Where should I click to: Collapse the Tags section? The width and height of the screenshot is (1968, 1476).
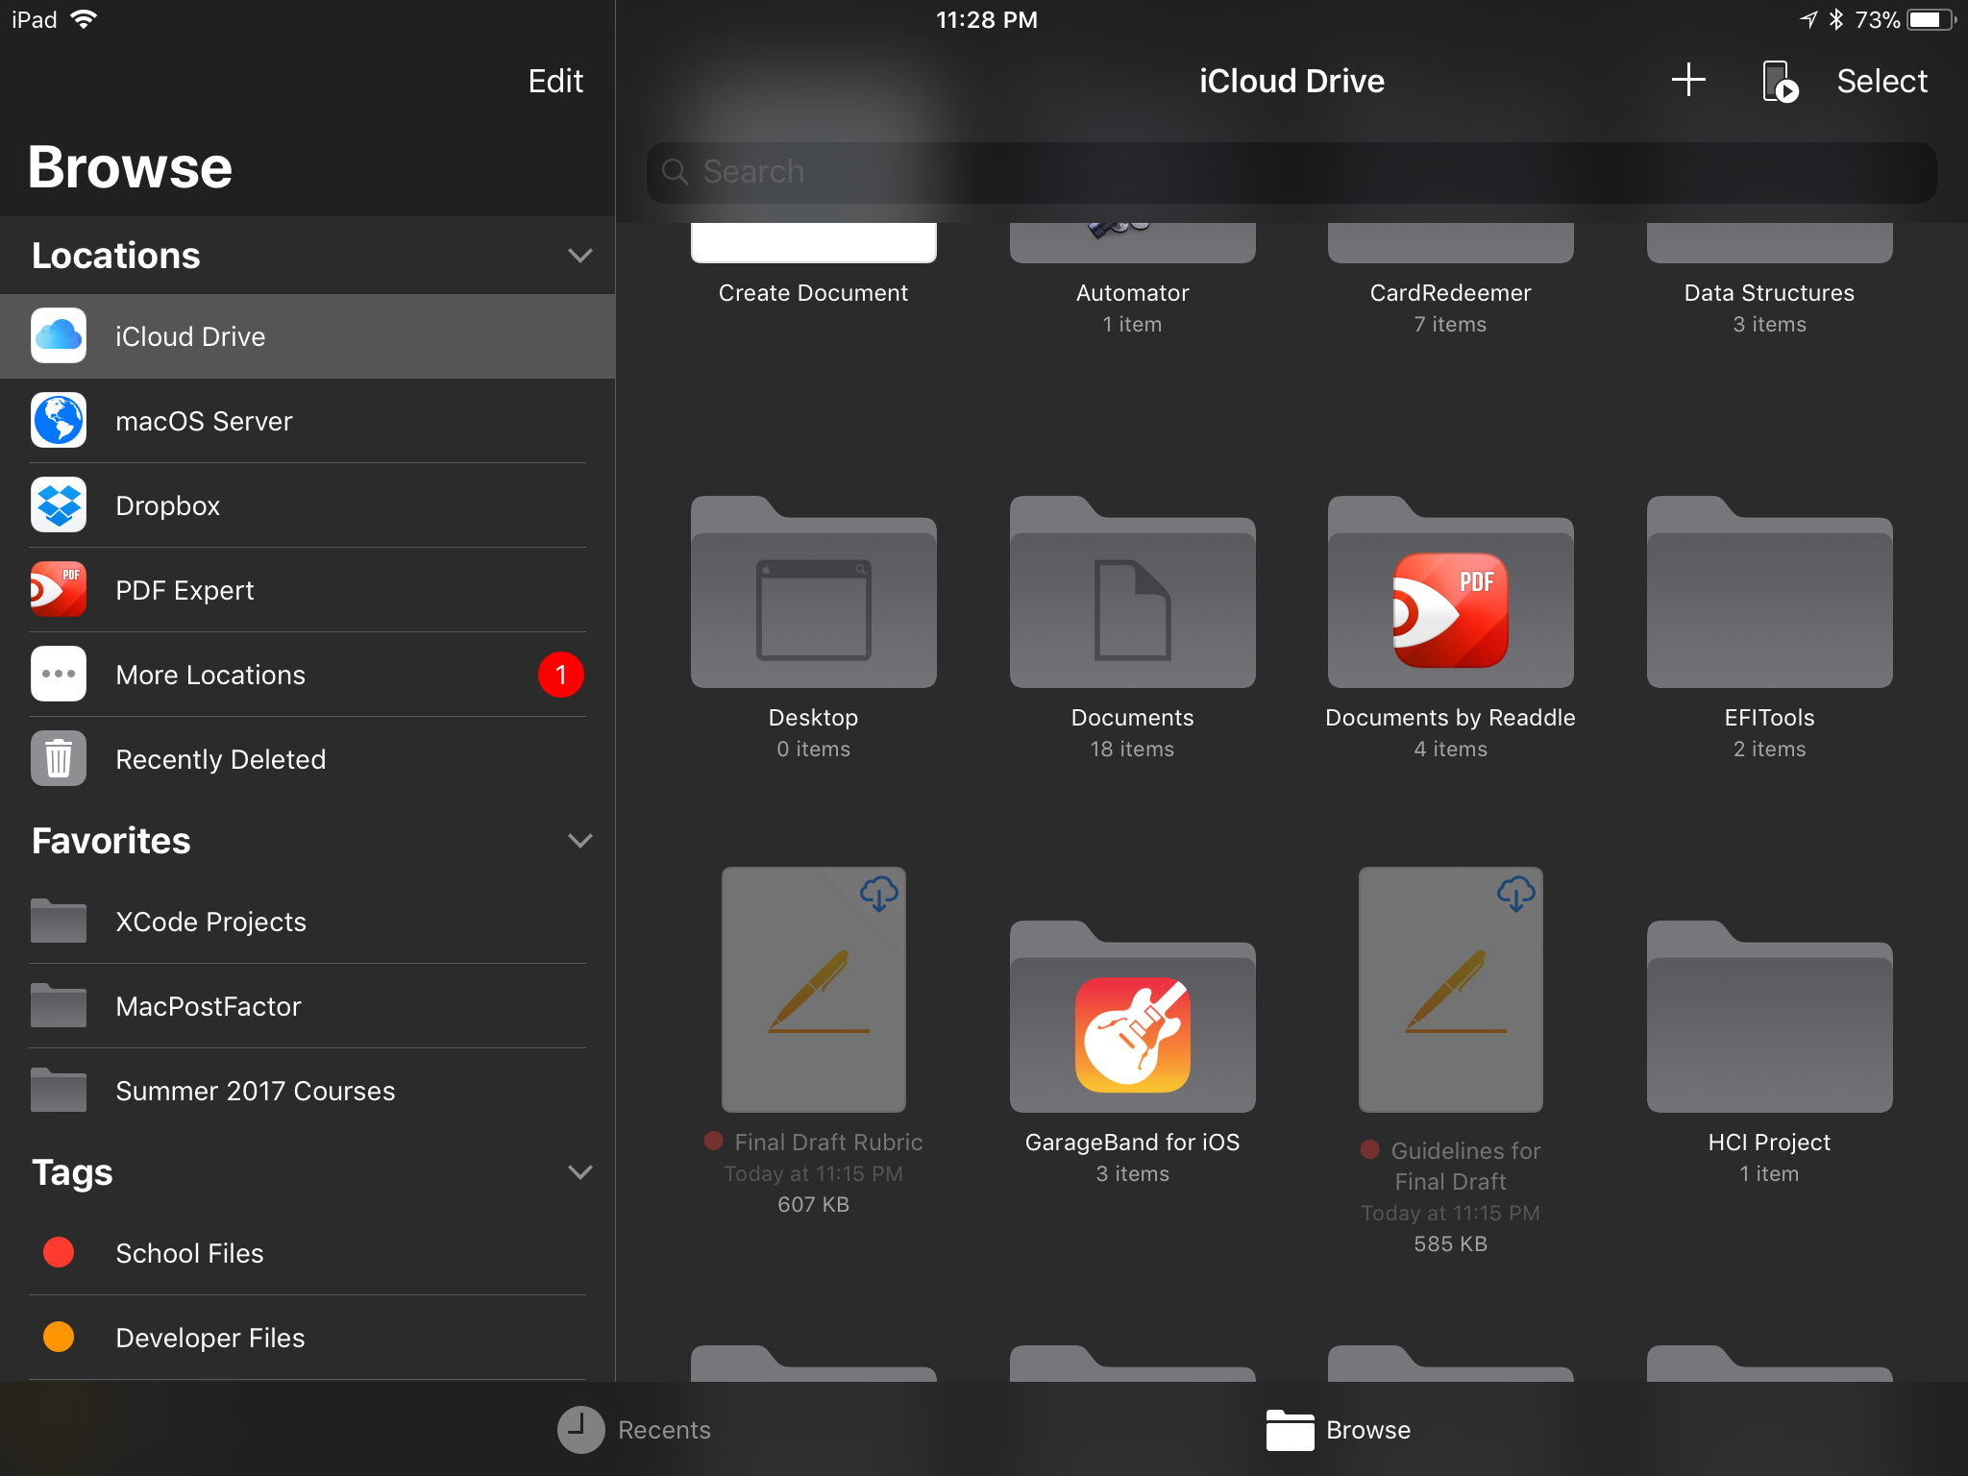pyautogui.click(x=579, y=1172)
